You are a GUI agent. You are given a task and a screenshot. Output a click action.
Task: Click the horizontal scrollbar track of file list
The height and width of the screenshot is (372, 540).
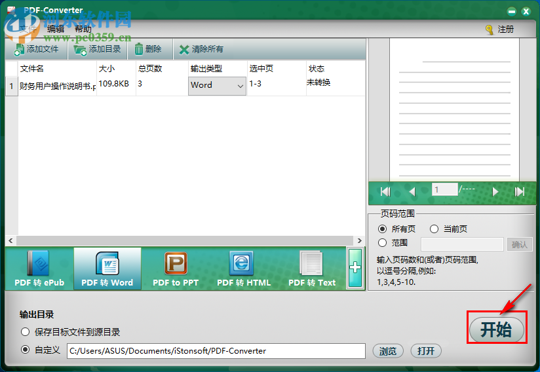point(185,240)
